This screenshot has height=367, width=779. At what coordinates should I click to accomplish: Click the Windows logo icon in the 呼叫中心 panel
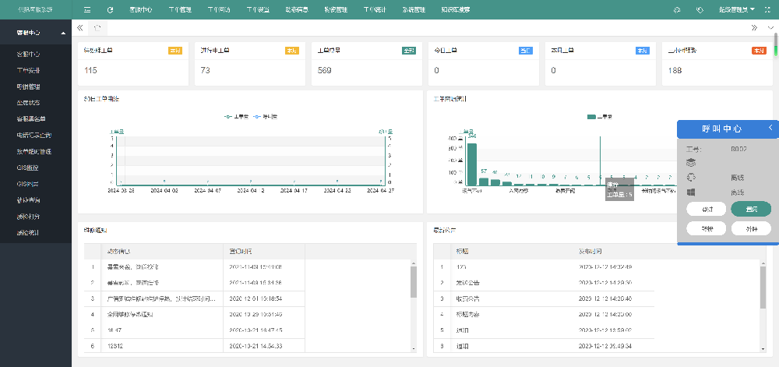click(690, 192)
